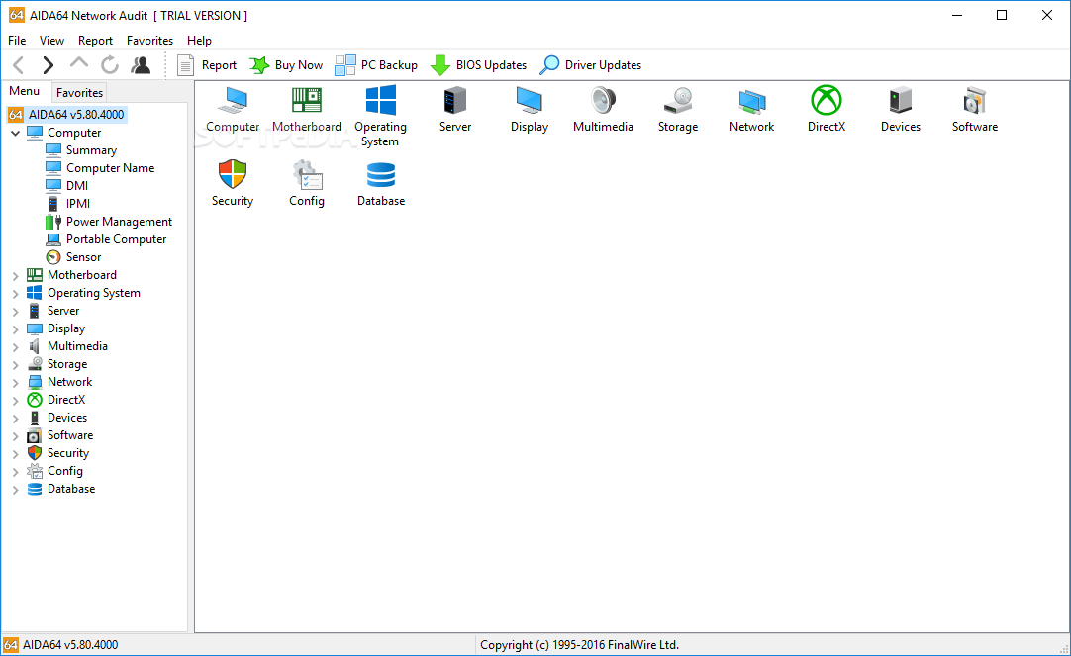Expand the Config tree node
The image size is (1071, 656).
[15, 472]
